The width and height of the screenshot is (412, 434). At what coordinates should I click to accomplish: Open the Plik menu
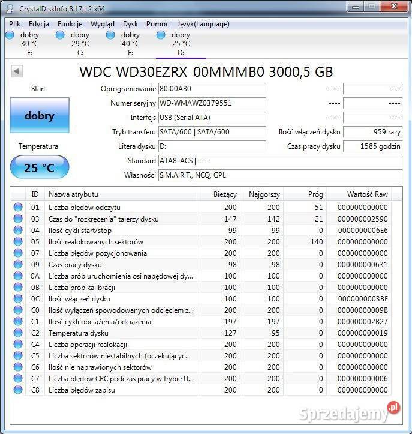coord(15,24)
